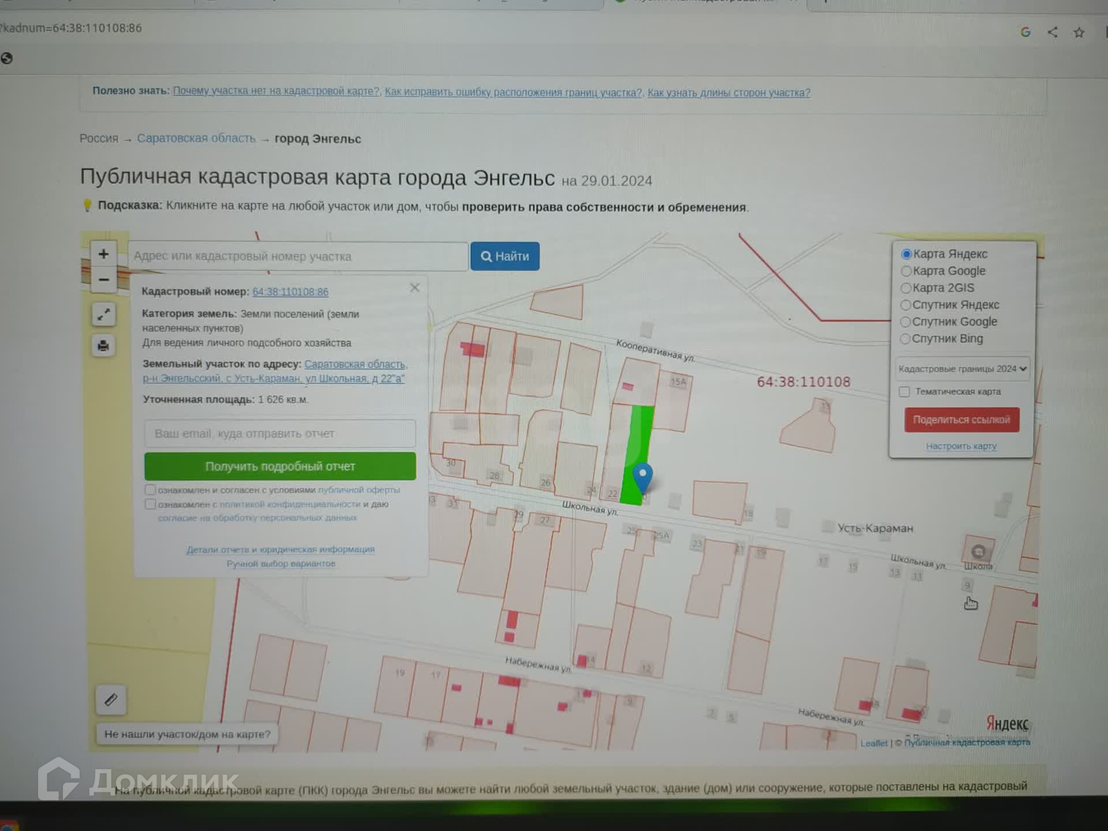
Task: Click the blue location marker pin
Action: 642,476
